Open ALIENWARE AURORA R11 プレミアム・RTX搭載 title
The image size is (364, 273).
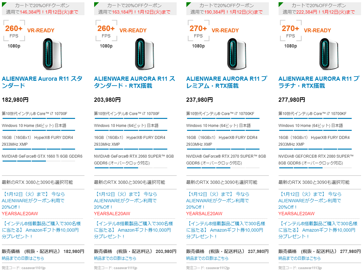pos(226,82)
